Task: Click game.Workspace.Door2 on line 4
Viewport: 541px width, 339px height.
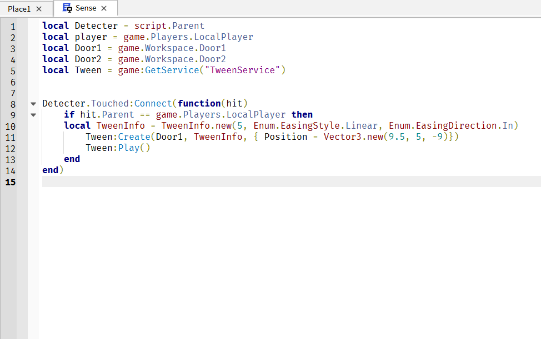Action: (172, 59)
